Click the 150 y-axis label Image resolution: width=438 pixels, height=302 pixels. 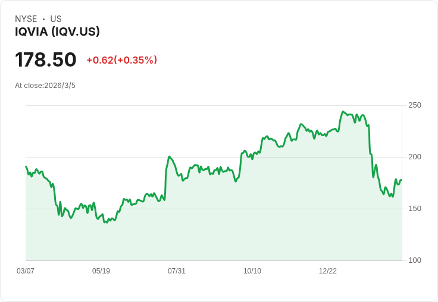pyautogui.click(x=415, y=209)
